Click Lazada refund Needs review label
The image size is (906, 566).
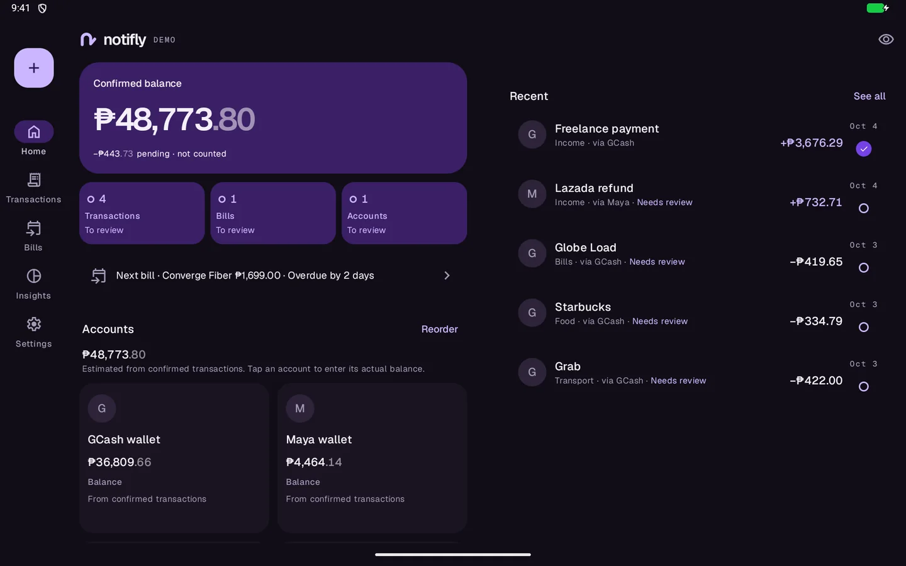click(x=664, y=203)
